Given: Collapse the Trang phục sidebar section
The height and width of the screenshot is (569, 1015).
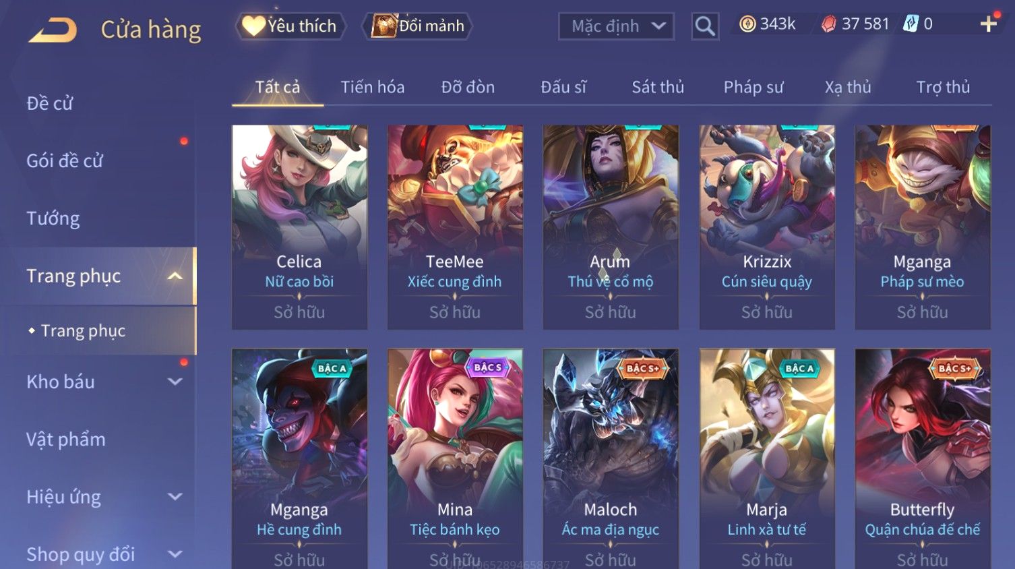Looking at the screenshot, I should (175, 276).
